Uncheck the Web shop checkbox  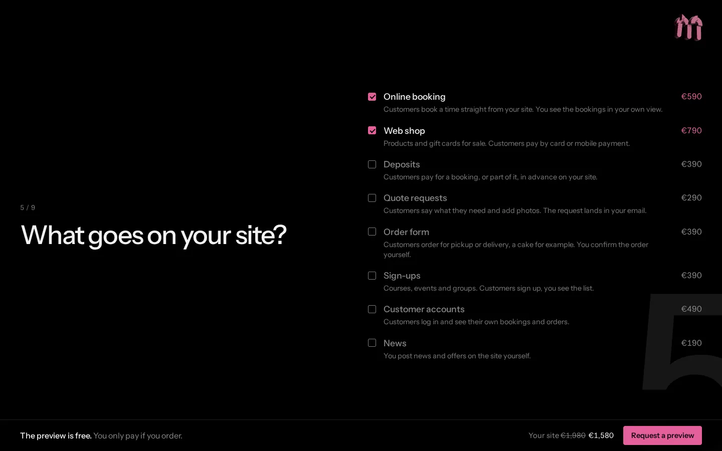coord(372,130)
